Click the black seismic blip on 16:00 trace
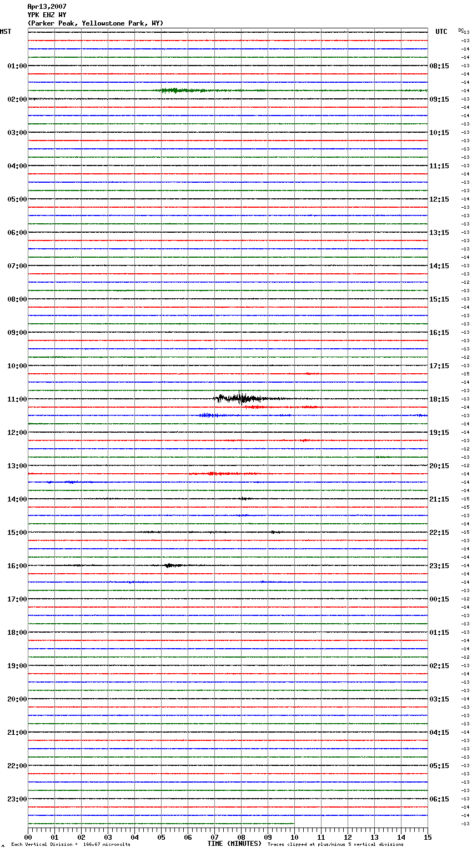This screenshot has height=852, width=472. point(173,565)
